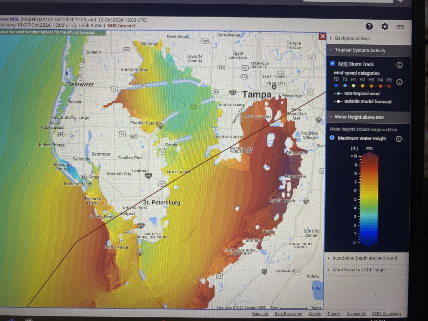The width and height of the screenshot is (428, 321).
Task: Open info icon beside wind speed categories
Action: 399,82
